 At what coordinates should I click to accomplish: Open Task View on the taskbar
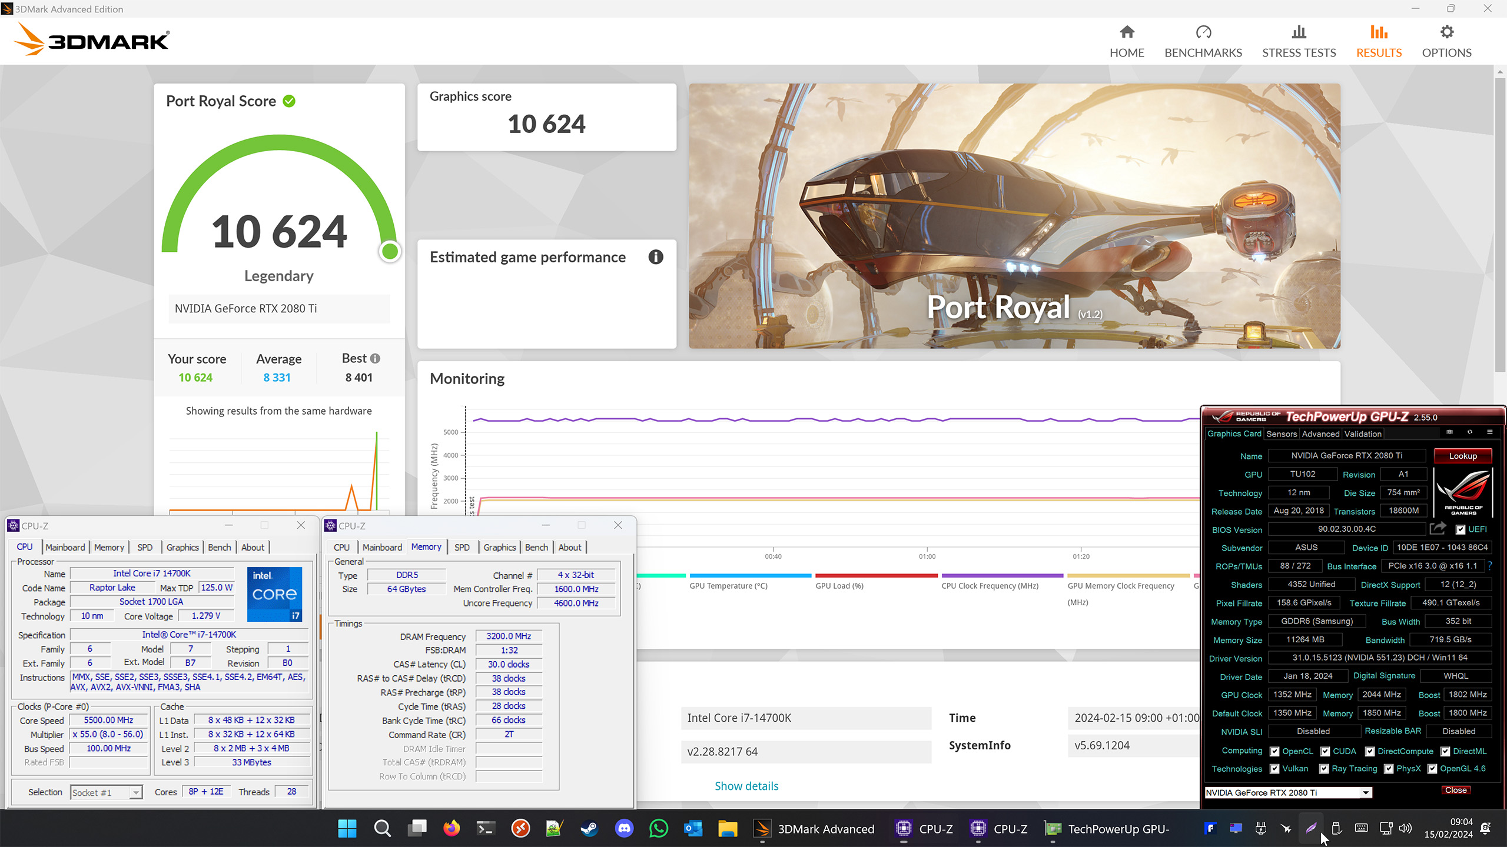click(417, 829)
